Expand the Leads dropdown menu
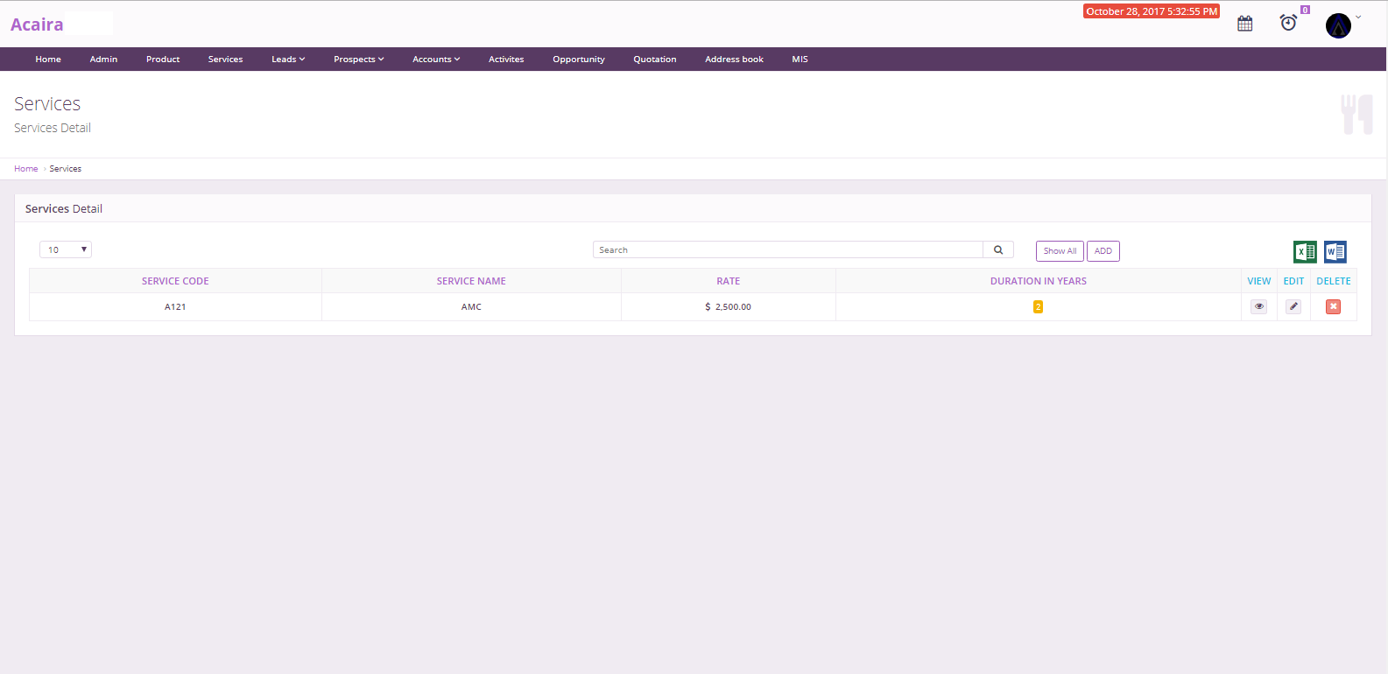Image resolution: width=1388 pixels, height=674 pixels. tap(288, 60)
